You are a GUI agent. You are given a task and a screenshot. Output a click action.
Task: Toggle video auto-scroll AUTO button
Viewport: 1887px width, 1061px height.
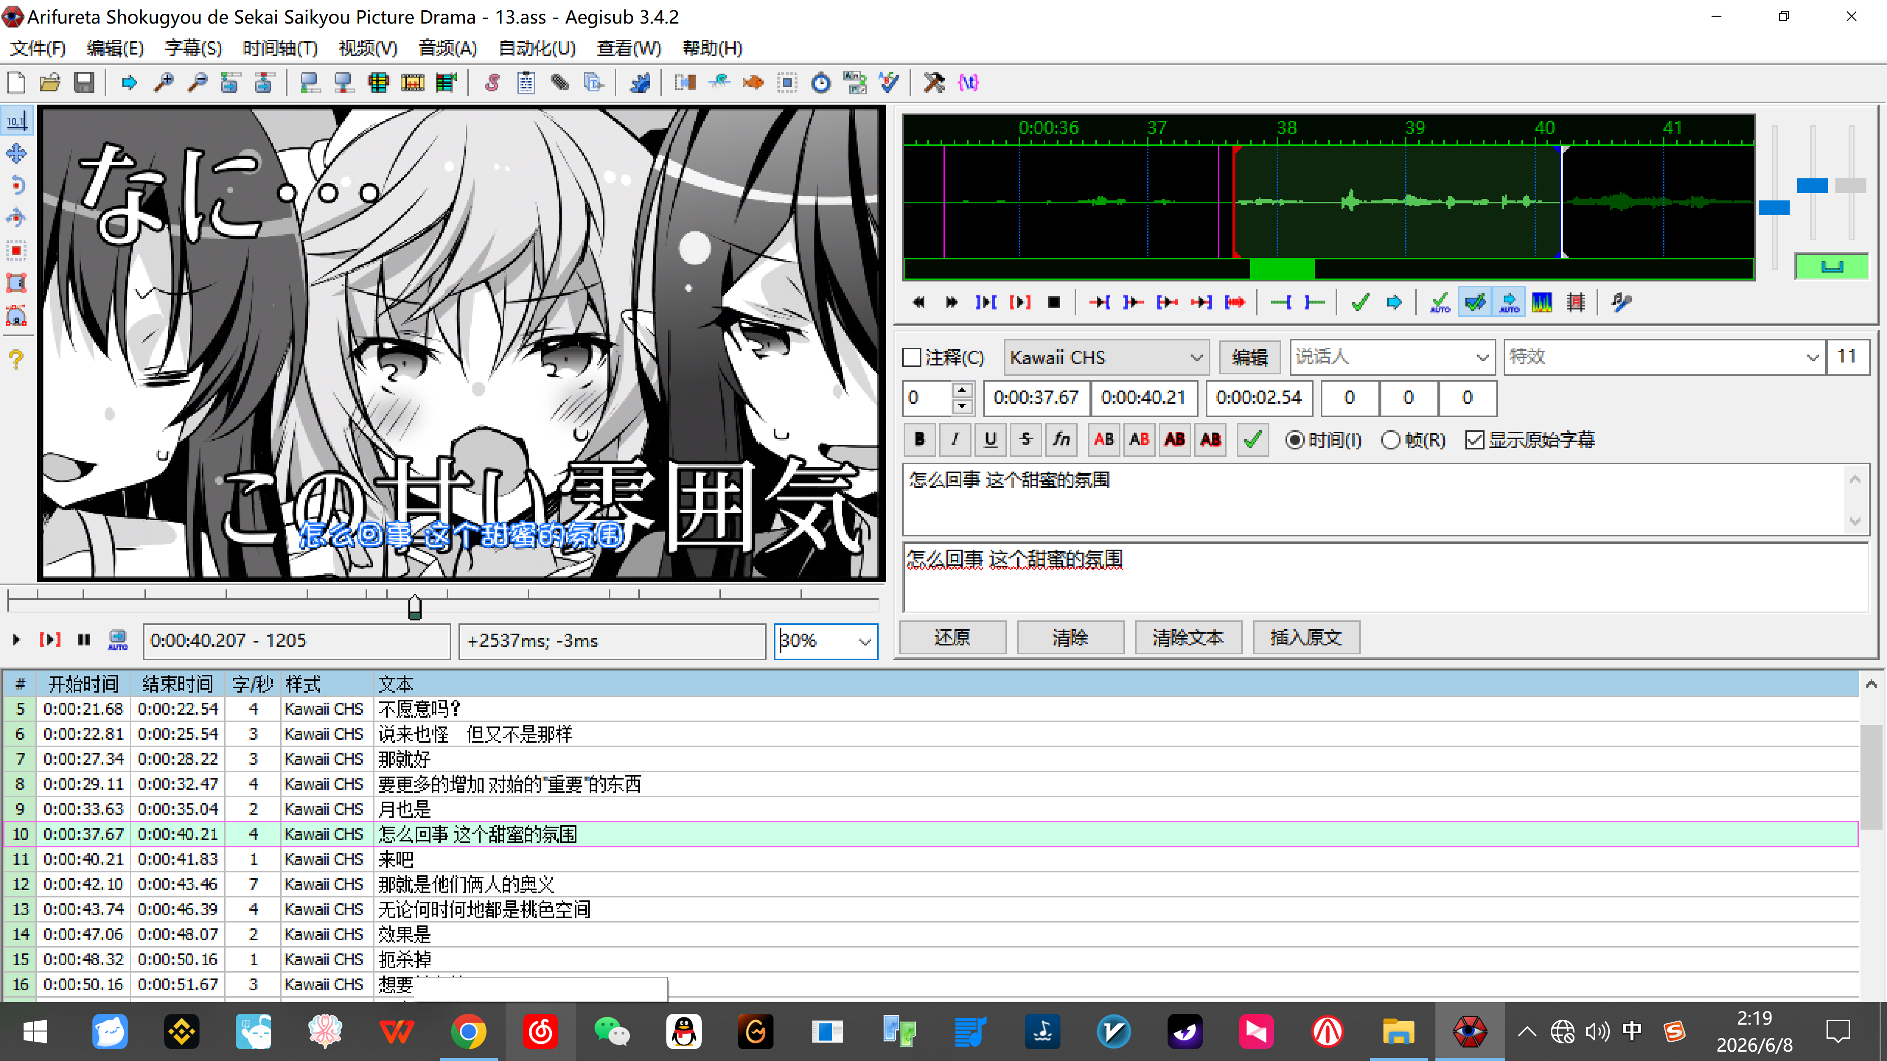118,640
